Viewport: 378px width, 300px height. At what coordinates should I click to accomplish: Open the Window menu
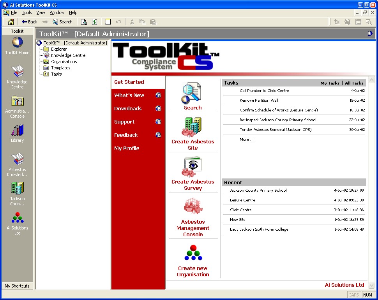click(57, 12)
